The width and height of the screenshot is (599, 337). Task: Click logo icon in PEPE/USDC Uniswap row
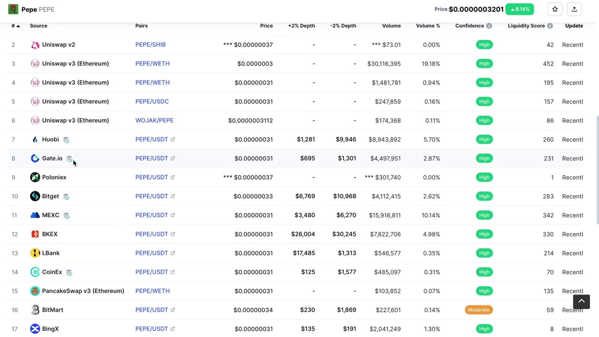[35, 102]
